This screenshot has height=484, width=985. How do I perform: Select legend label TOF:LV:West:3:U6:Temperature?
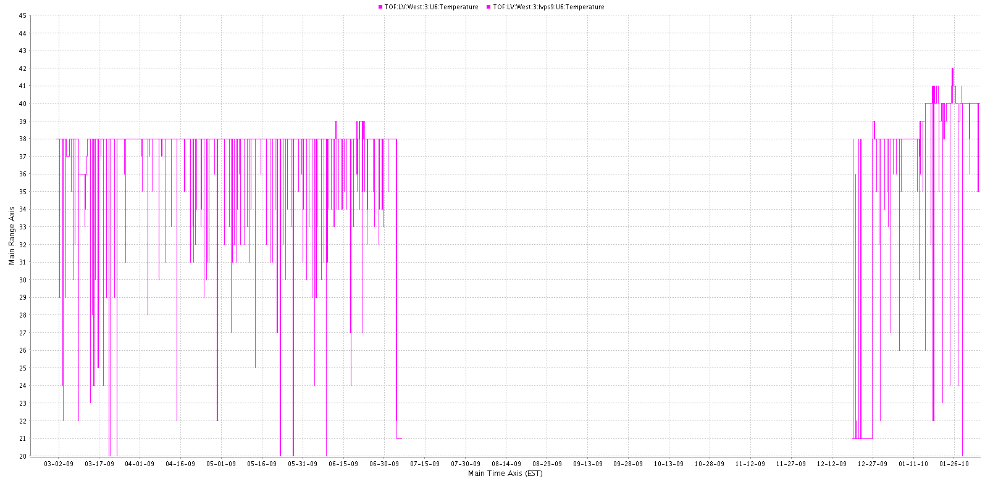(432, 7)
